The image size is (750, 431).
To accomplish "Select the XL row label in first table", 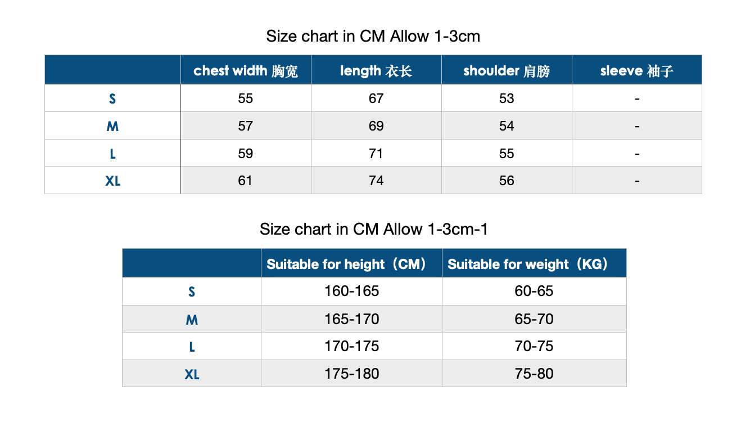I will tap(112, 181).
